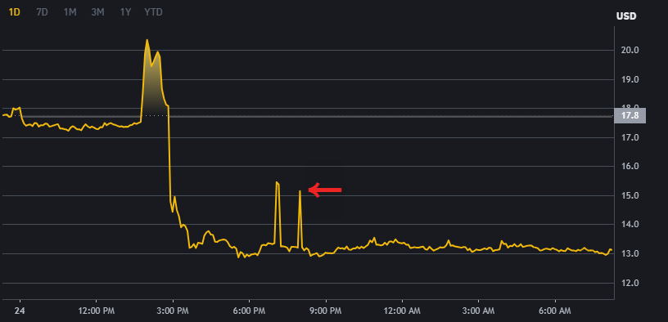This screenshot has width=668, height=322.
Task: Click the 15.0 price axis label
Action: click(x=630, y=195)
